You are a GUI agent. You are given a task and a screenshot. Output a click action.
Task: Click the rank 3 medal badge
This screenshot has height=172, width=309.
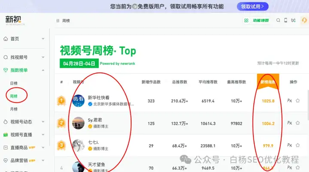coord(61,145)
